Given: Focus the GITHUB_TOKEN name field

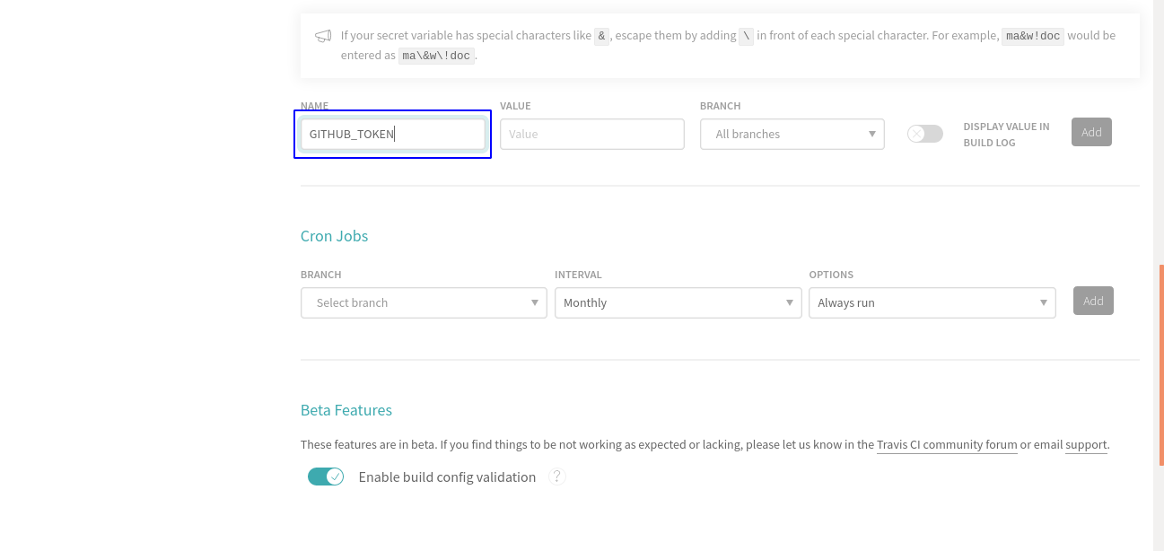Looking at the screenshot, I should [392, 135].
